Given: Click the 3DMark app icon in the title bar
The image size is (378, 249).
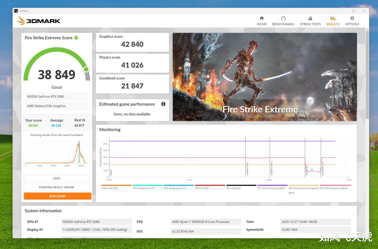Looking at the screenshot, I should [16, 11].
